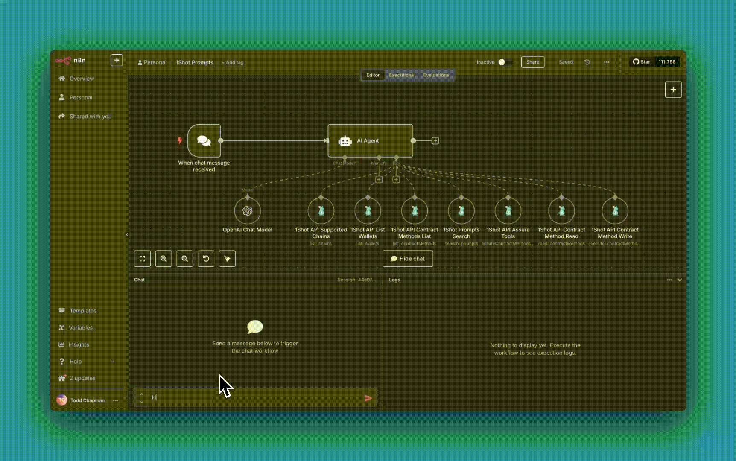Open workflow history clock icon
736x461 pixels.
[x=587, y=62]
